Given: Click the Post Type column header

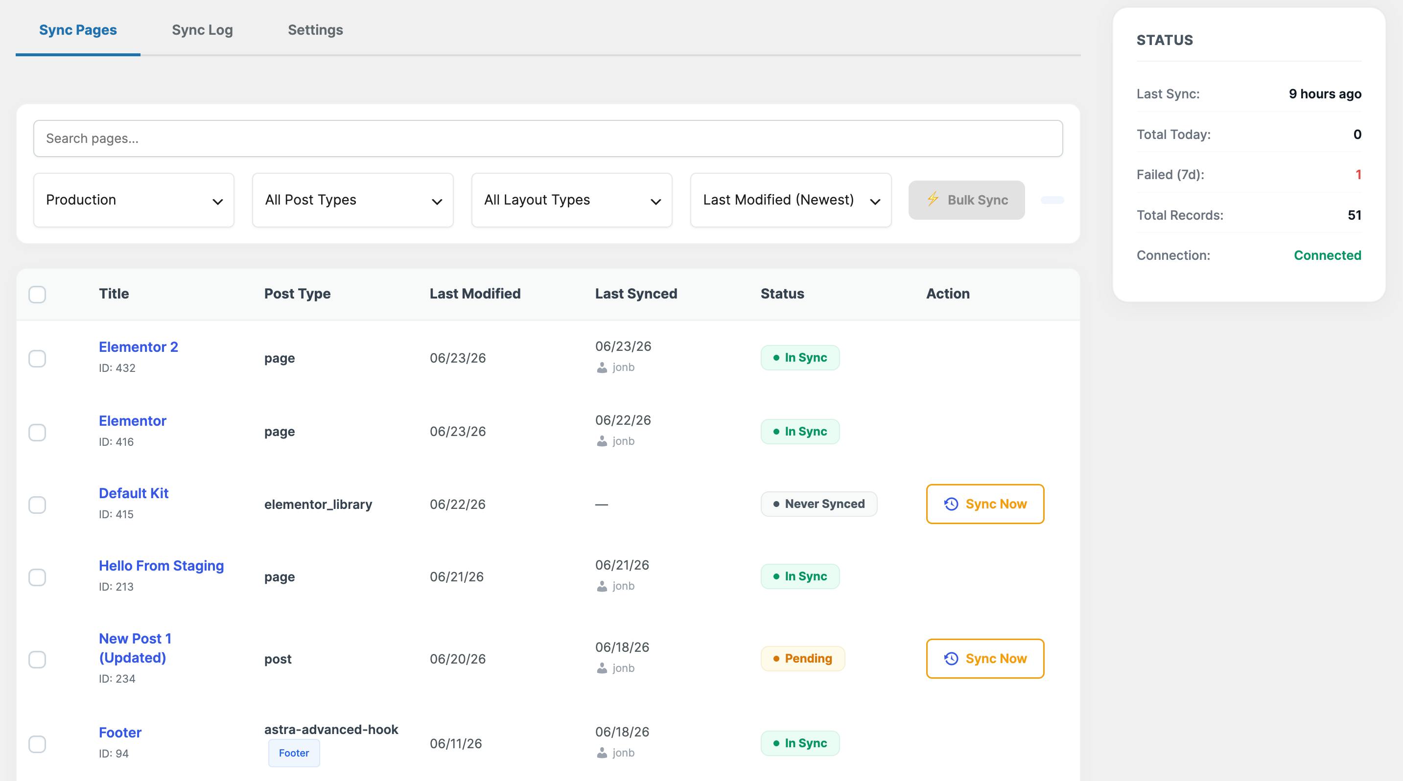Looking at the screenshot, I should [297, 294].
